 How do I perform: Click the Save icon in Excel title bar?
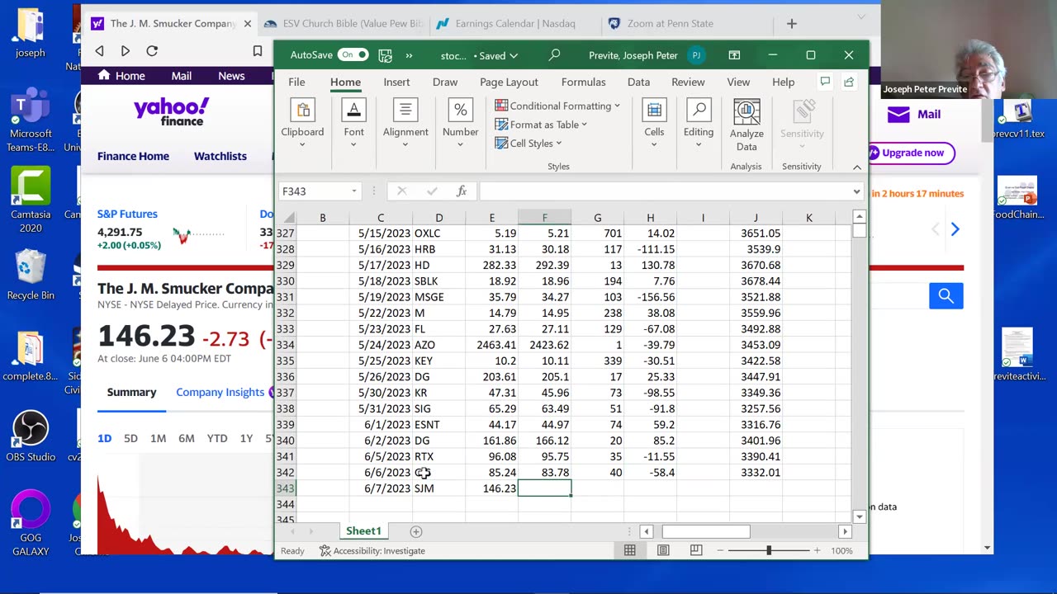385,55
